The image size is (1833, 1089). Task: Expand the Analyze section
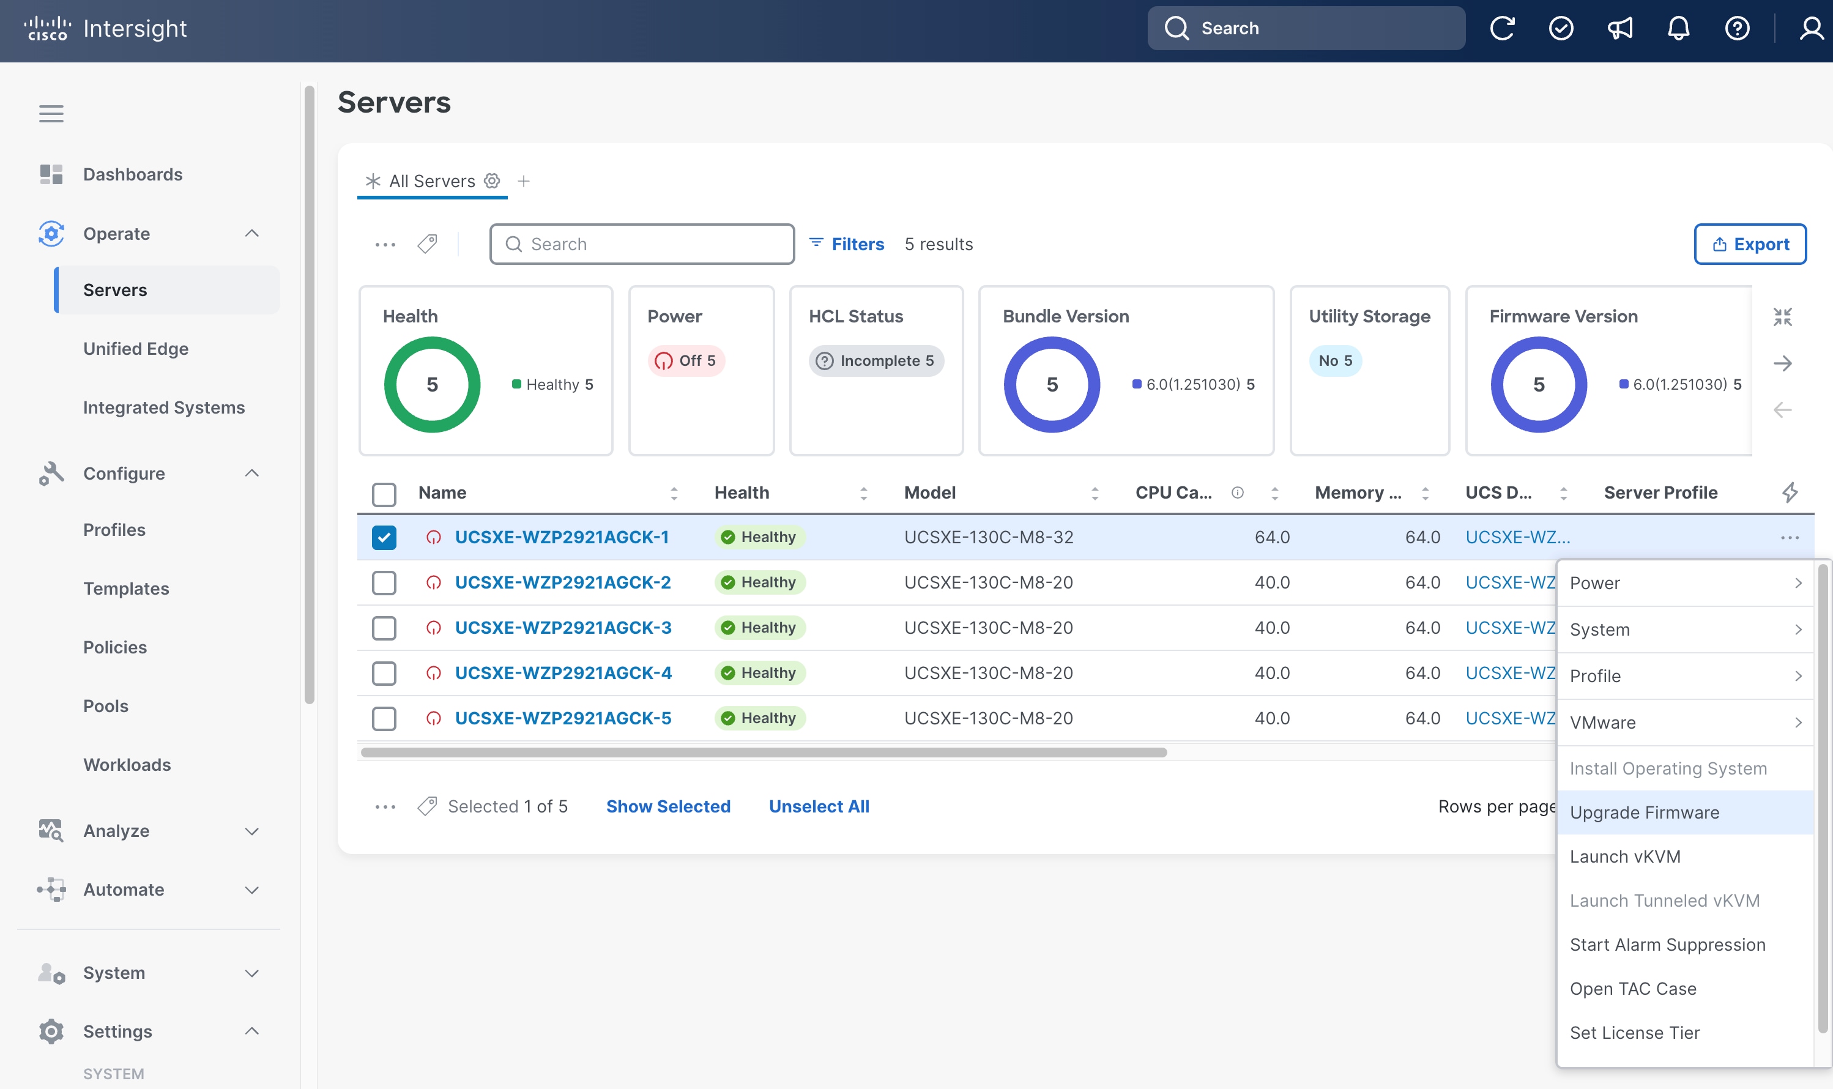[251, 831]
